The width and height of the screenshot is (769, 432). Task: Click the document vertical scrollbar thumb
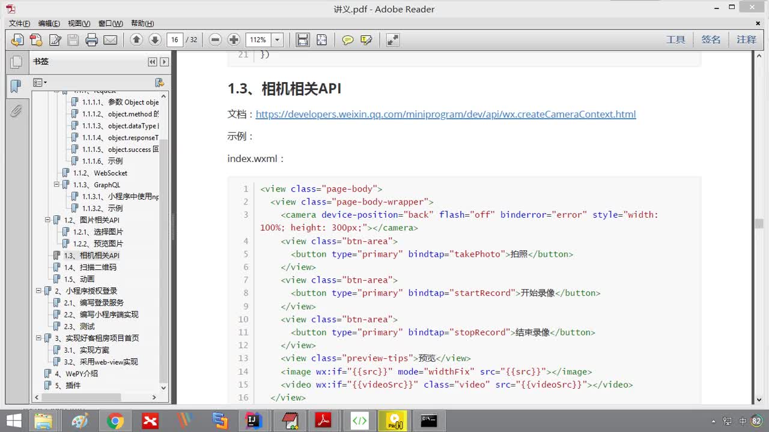pos(759,223)
